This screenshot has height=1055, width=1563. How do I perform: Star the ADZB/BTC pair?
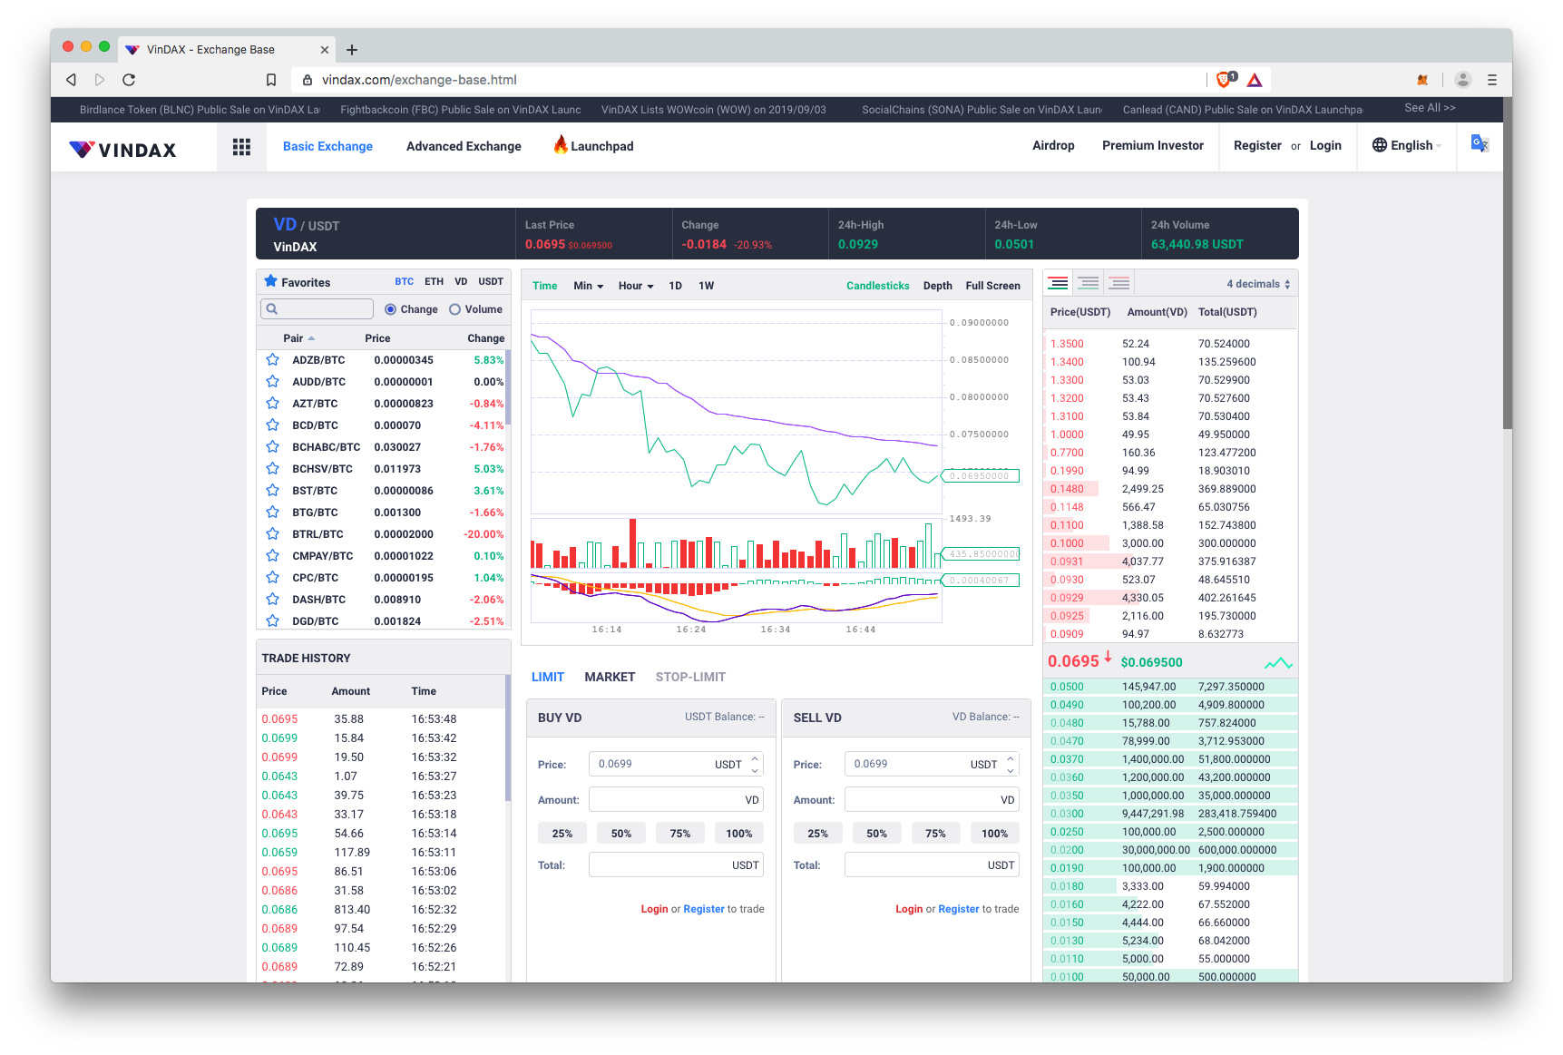pos(272,360)
